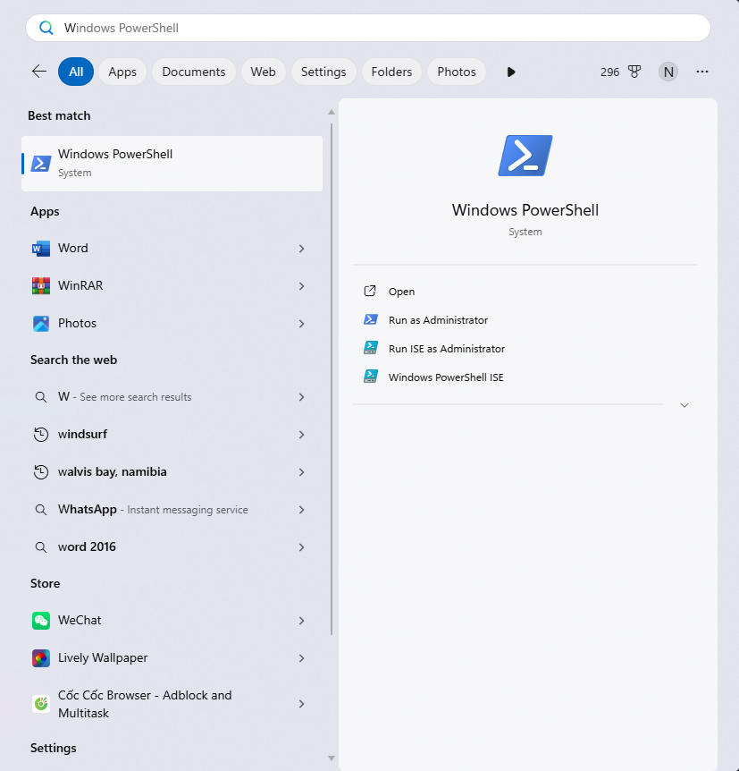Switch to the Photos filter tab
This screenshot has height=771, width=739.
point(457,72)
